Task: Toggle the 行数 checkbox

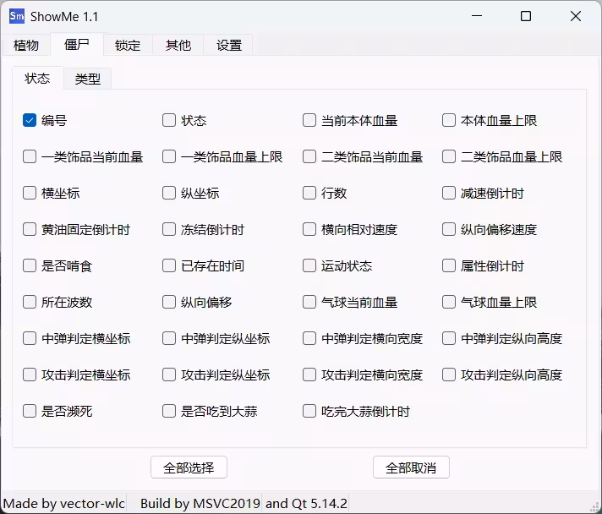Action: [309, 193]
